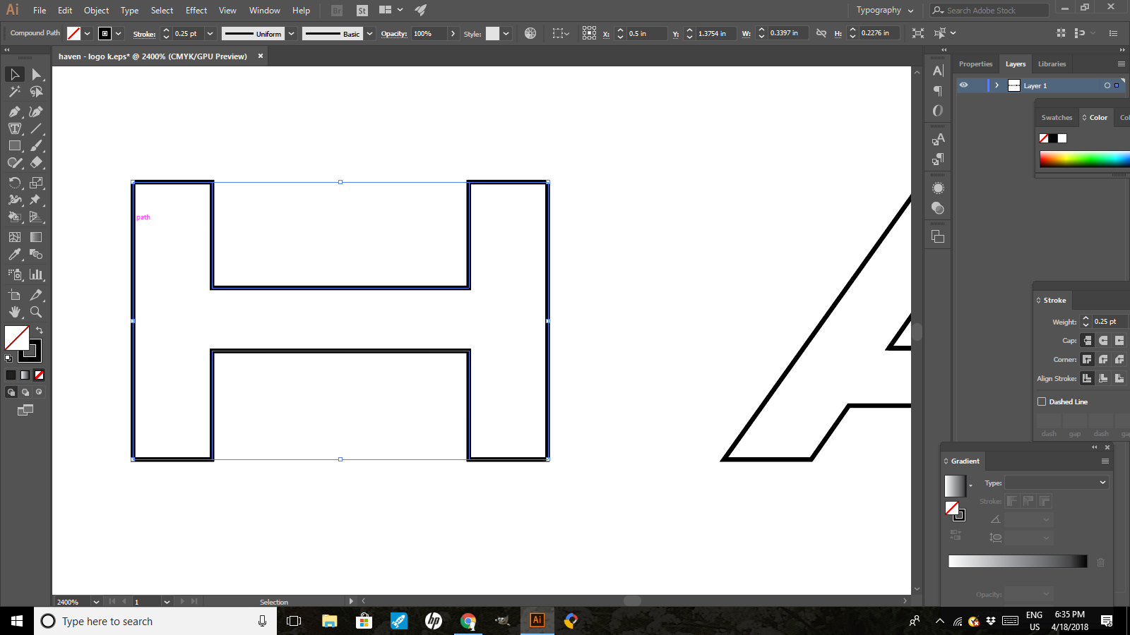This screenshot has height=635, width=1130.
Task: Select the Artboard tool
Action: 15,295
